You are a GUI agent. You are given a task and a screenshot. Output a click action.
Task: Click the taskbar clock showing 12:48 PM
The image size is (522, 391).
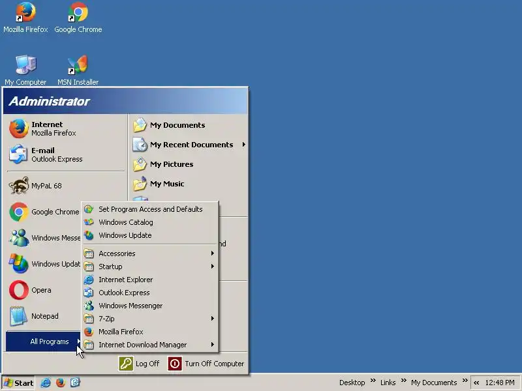(500, 383)
